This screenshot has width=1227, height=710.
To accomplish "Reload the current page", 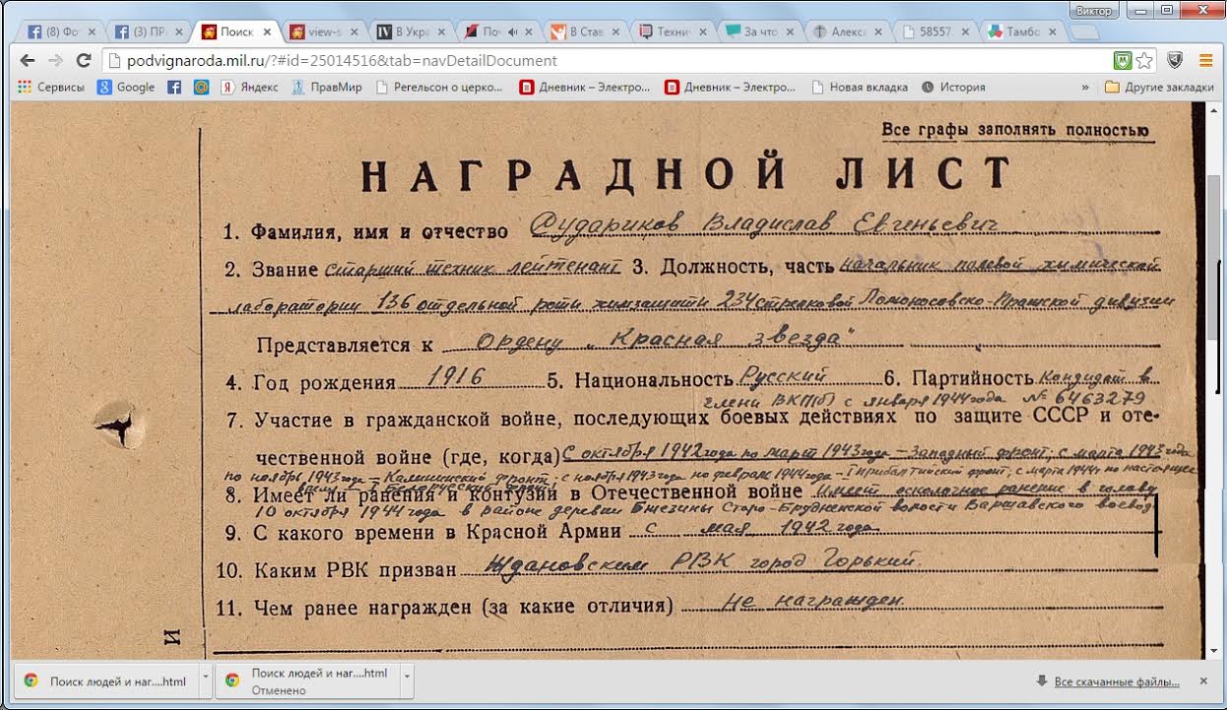I will click(84, 60).
